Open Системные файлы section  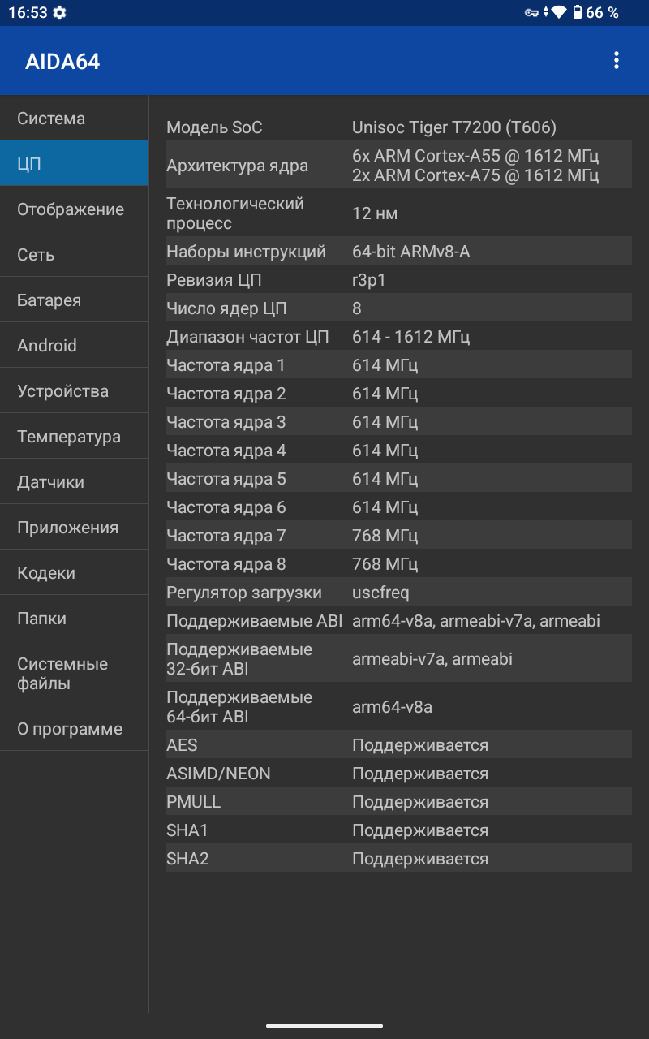point(74,674)
